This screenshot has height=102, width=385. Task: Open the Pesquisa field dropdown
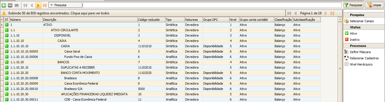coord(65,5)
